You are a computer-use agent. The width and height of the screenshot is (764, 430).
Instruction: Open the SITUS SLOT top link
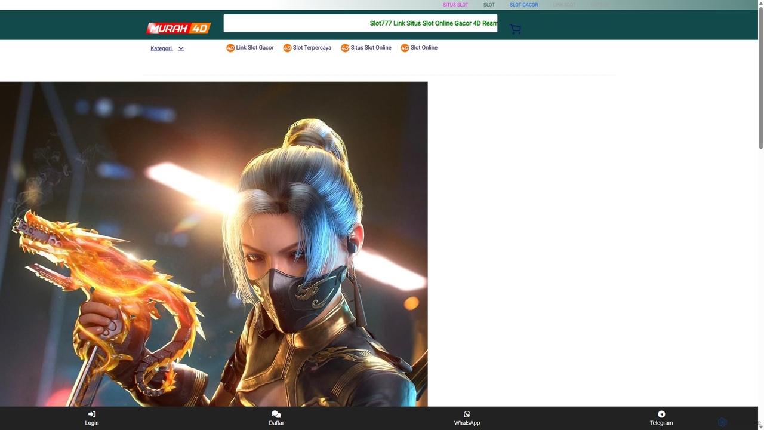pyautogui.click(x=455, y=5)
